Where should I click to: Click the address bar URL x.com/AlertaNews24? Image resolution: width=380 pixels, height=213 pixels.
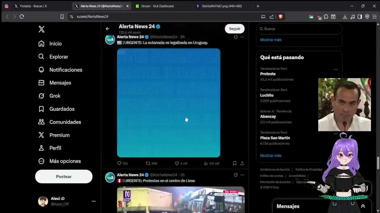(93, 17)
